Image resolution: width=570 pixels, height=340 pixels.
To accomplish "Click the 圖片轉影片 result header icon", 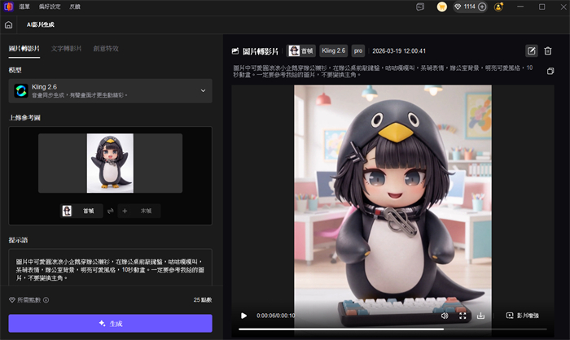I will pyautogui.click(x=235, y=51).
